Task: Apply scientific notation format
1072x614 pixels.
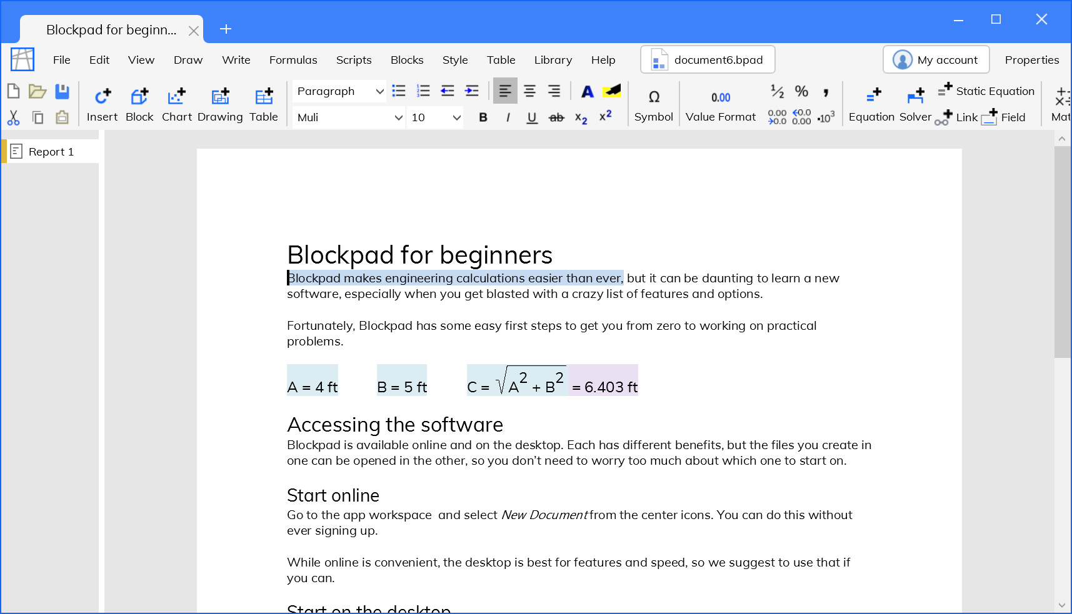Action: click(x=826, y=117)
